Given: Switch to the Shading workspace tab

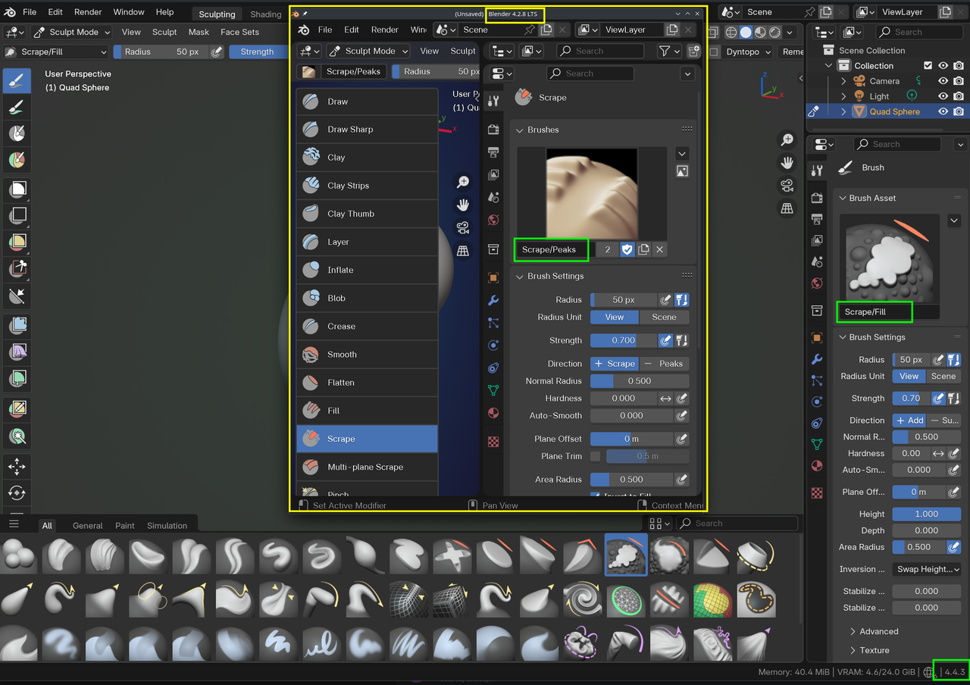Looking at the screenshot, I should [265, 14].
